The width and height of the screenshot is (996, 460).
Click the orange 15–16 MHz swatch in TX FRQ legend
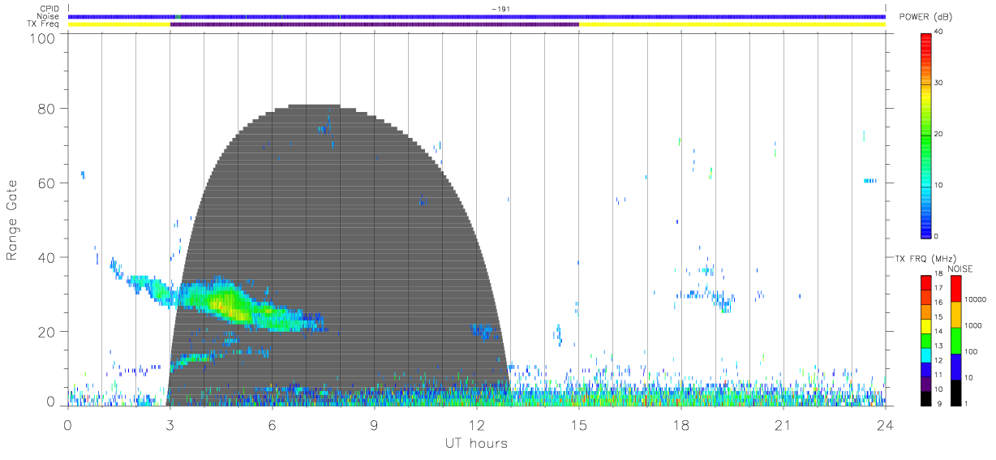(x=925, y=312)
